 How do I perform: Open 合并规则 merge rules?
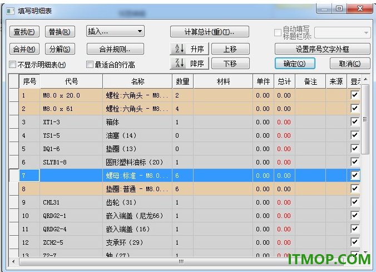coord(115,49)
